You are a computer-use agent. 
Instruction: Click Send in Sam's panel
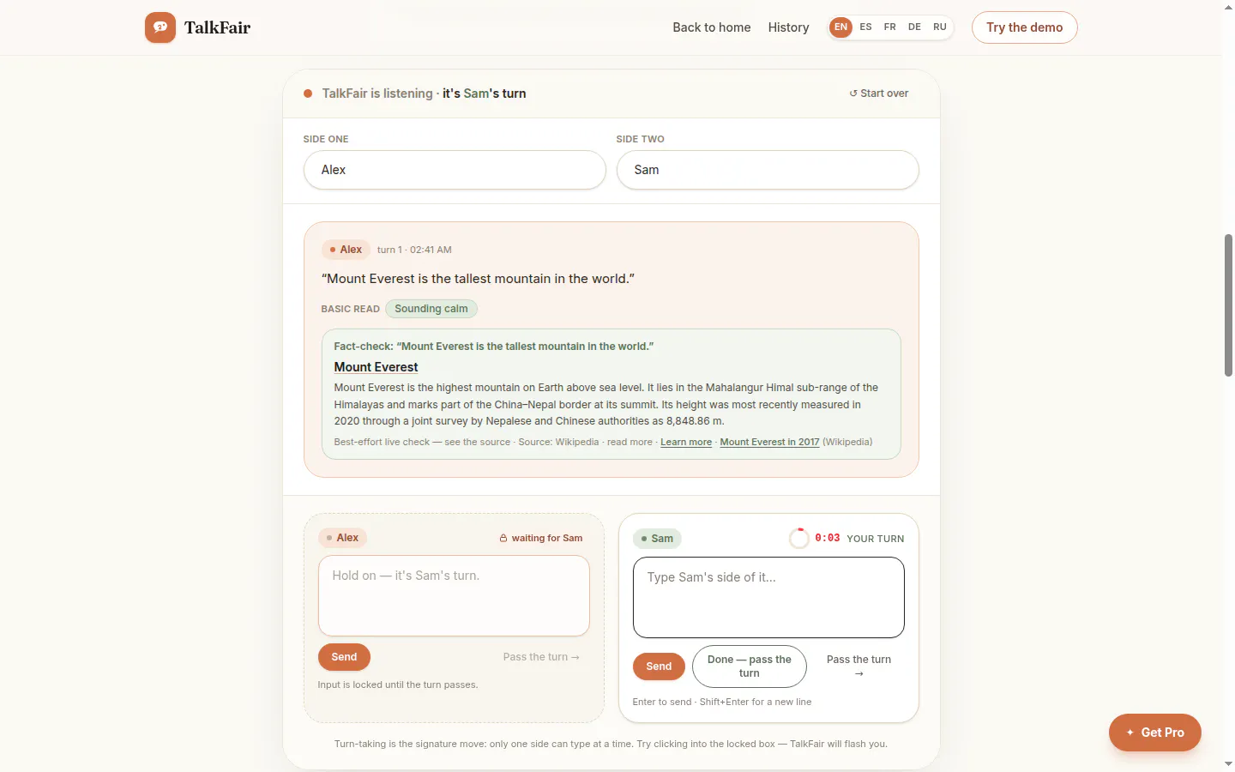click(659, 666)
